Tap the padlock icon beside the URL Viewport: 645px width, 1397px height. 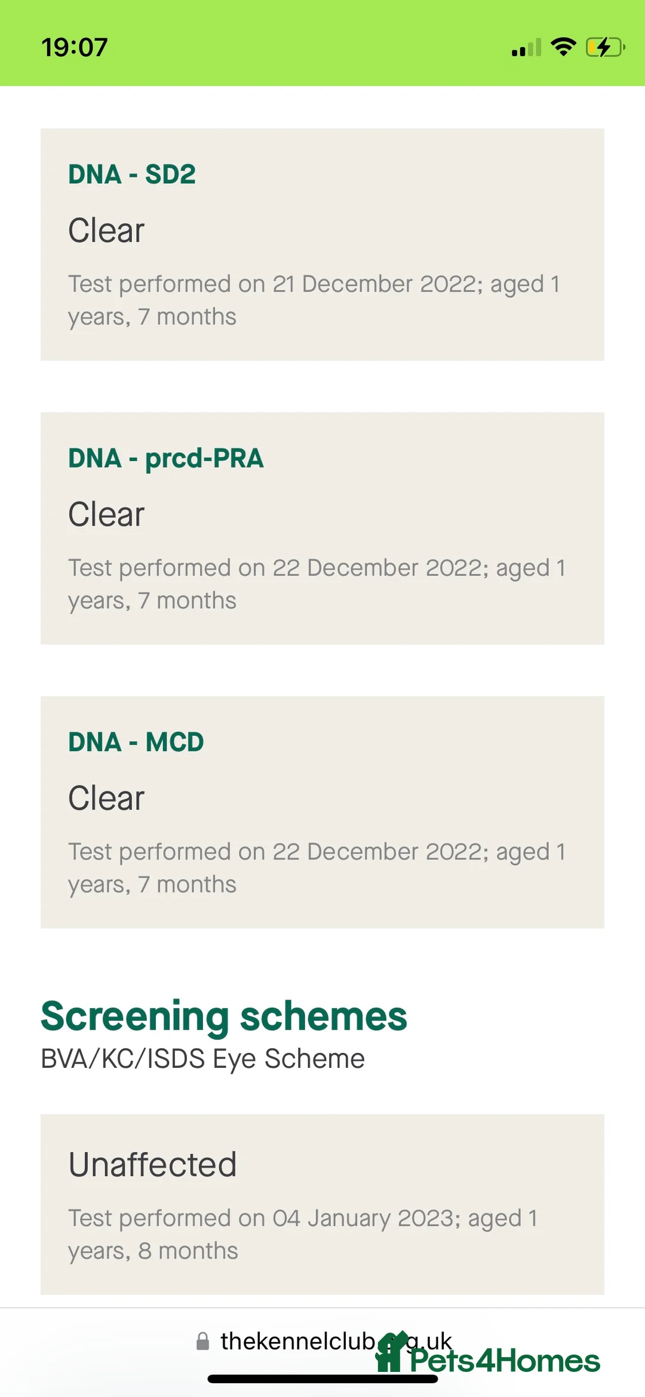click(x=203, y=1341)
